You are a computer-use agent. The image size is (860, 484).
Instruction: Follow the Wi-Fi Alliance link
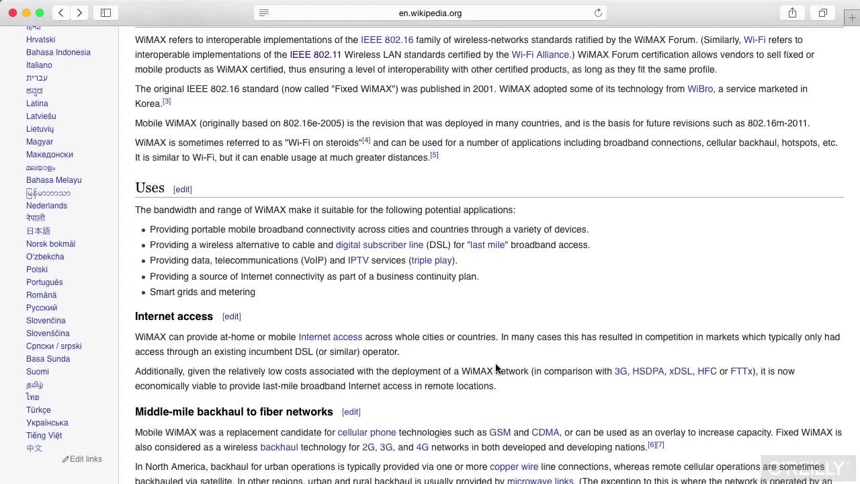click(x=540, y=54)
